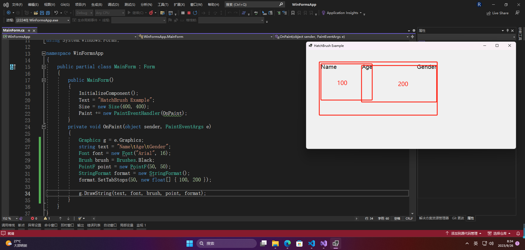The image size is (525, 250).
Task: Open the feedback person icon
Action: [x=517, y=13]
